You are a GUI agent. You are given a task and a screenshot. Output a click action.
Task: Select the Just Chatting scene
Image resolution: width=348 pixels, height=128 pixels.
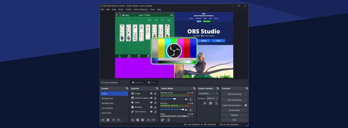pyautogui.click(x=114, y=108)
